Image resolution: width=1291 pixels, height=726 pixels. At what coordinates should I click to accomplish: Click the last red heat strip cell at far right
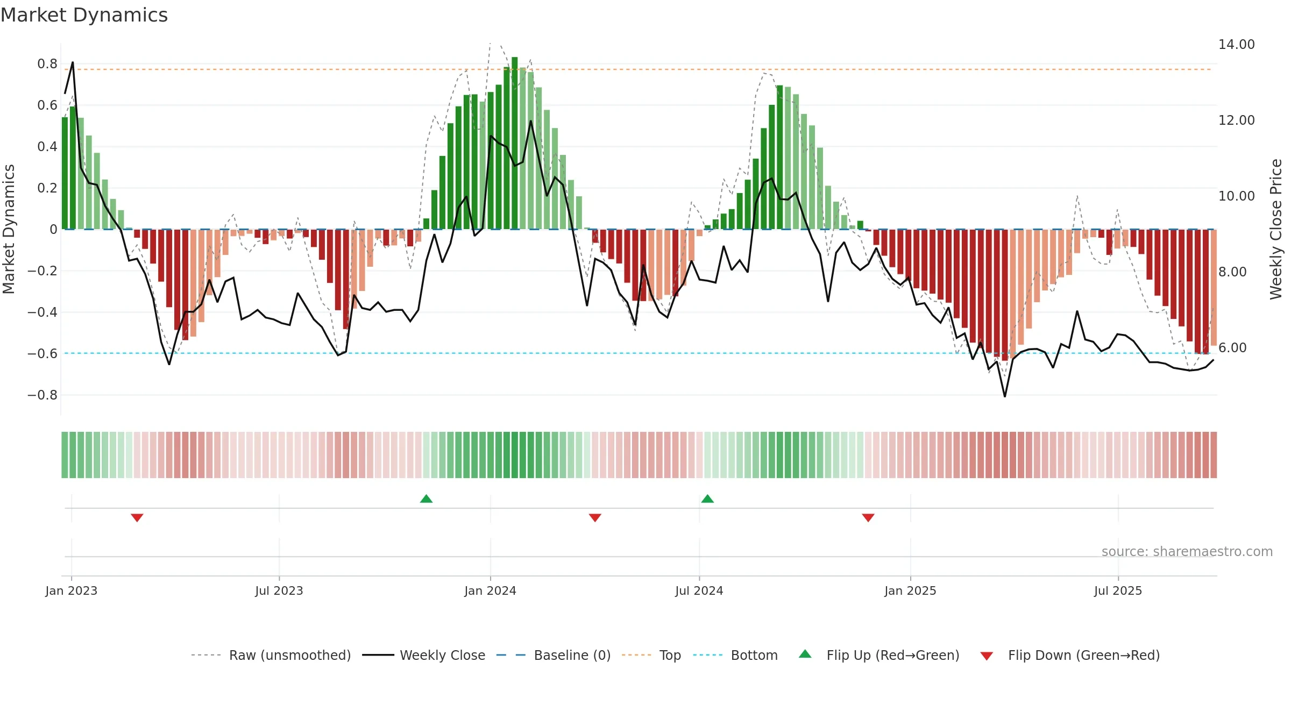[x=1214, y=455]
